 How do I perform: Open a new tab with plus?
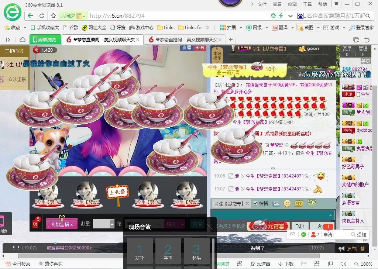pyautogui.click(x=231, y=39)
